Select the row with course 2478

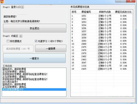[x=102, y=50]
